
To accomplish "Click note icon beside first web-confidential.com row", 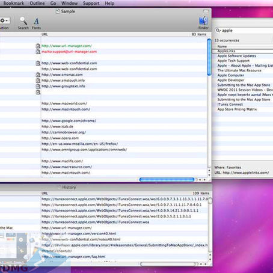I will click(x=38, y=63).
